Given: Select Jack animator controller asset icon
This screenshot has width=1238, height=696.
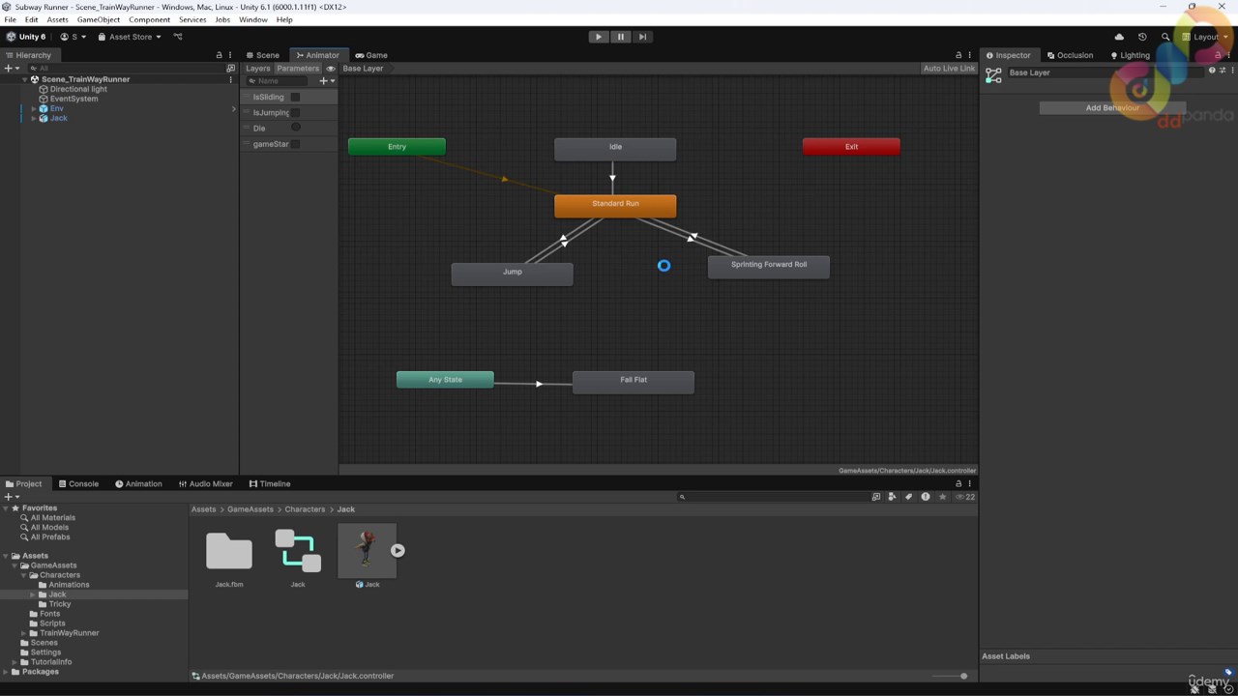Looking at the screenshot, I should tap(298, 552).
